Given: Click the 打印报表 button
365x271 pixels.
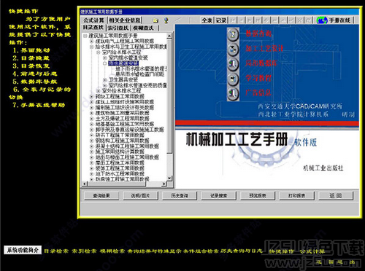Looking at the screenshot, I should click(x=297, y=195).
